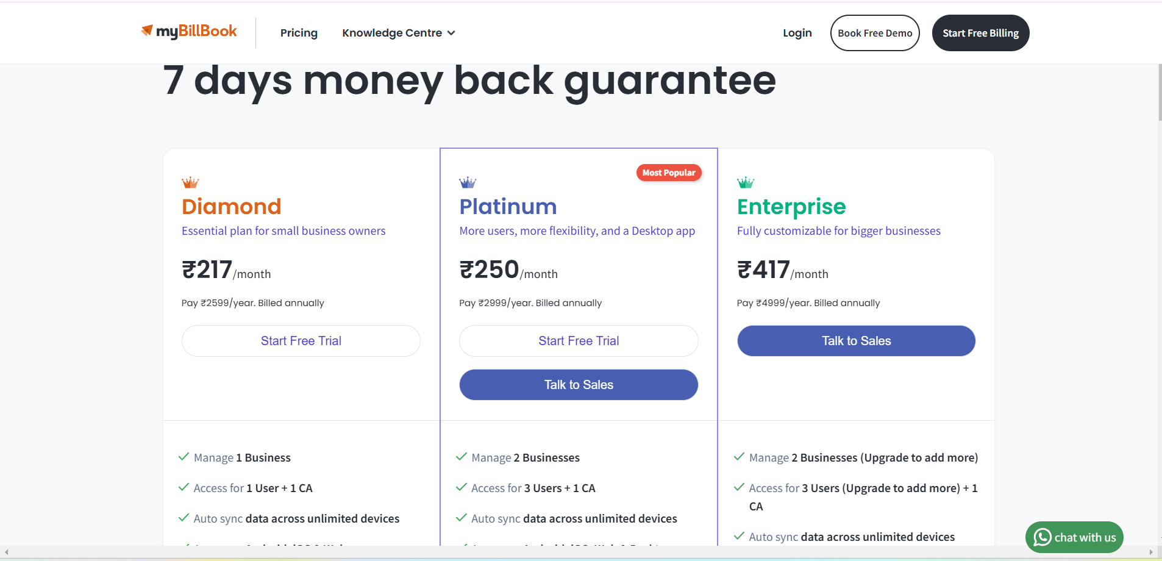
Task: Open the Knowledge Centre menu
Action: [392, 33]
